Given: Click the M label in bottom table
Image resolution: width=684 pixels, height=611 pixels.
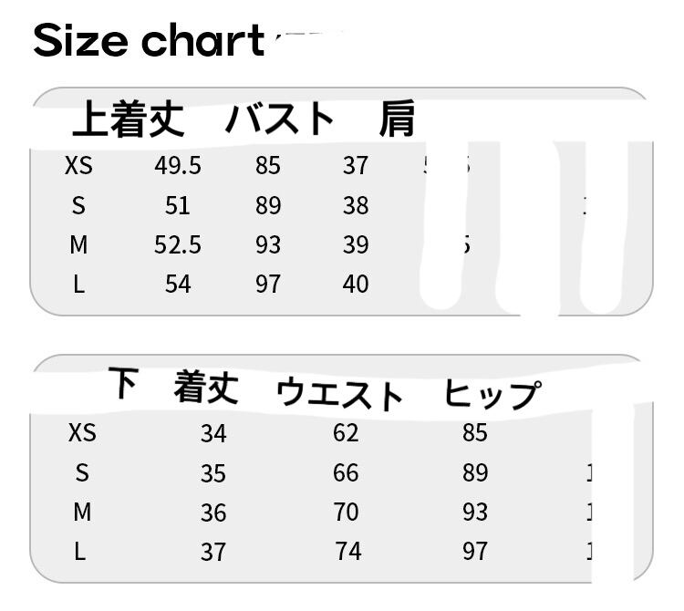Looking at the screenshot, I should pyautogui.click(x=82, y=512).
